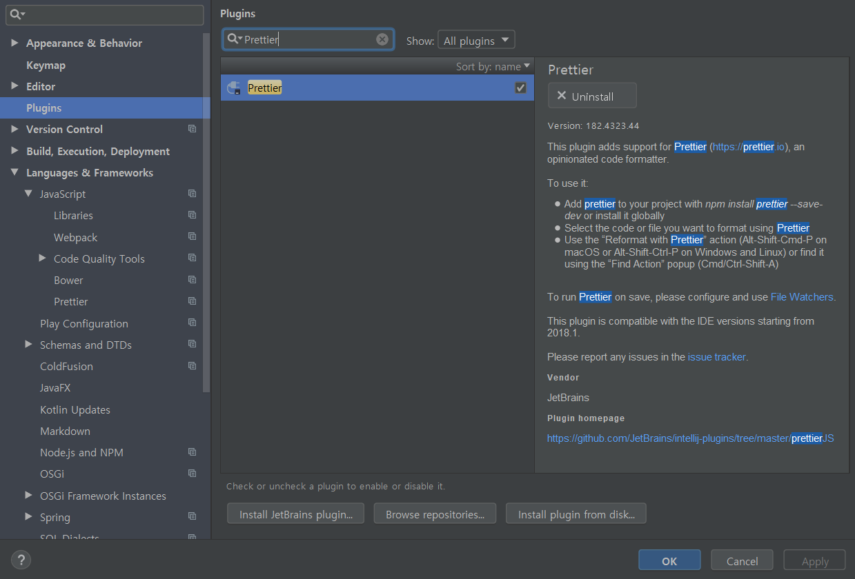
Task: Expand the Spring tree node
Action: click(x=29, y=517)
